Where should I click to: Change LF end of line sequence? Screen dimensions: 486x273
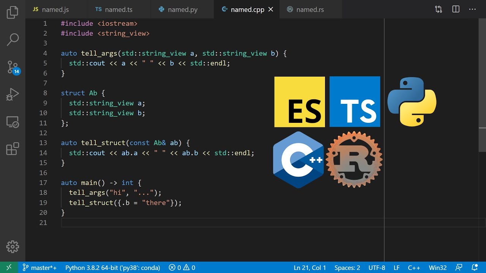396,267
